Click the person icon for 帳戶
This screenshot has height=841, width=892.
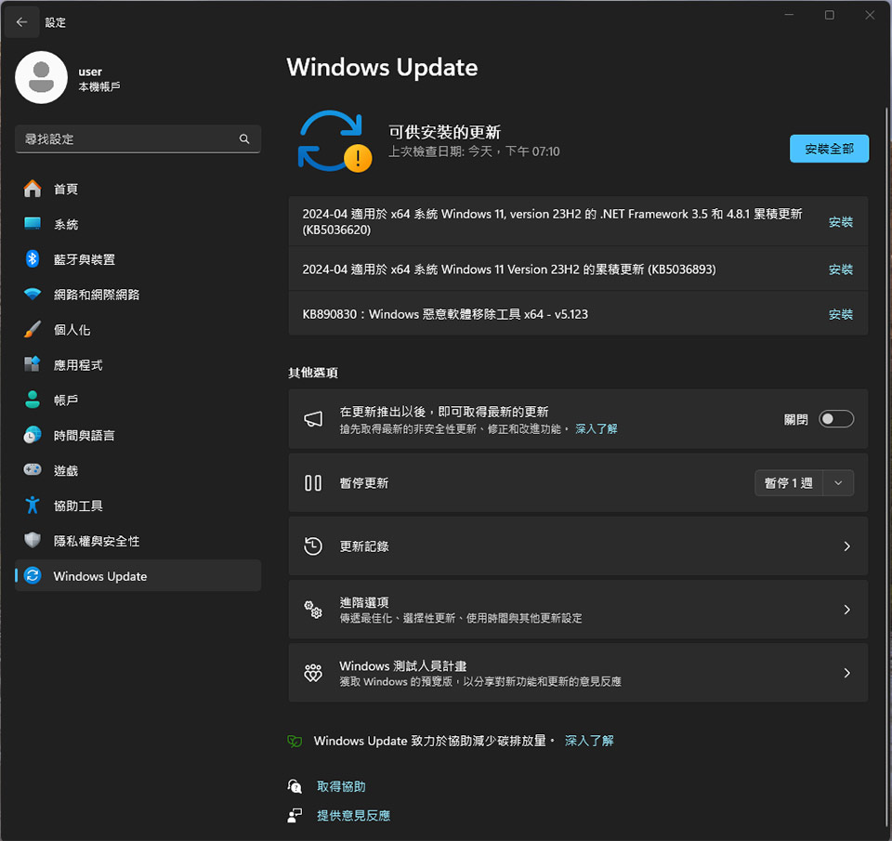(33, 400)
